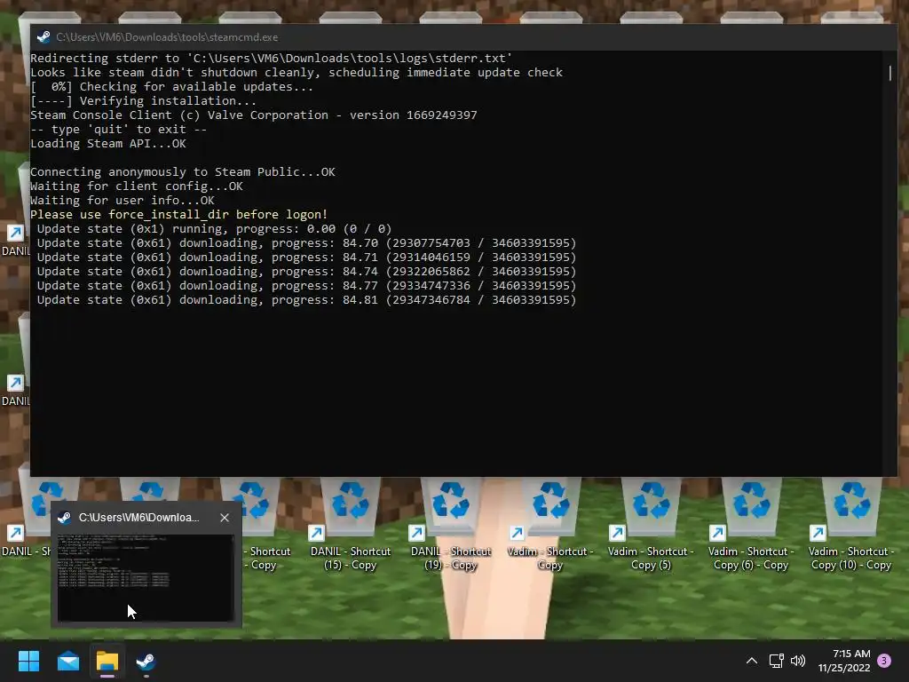Click the progress 84.70 console line
909x682 pixels.
point(306,243)
